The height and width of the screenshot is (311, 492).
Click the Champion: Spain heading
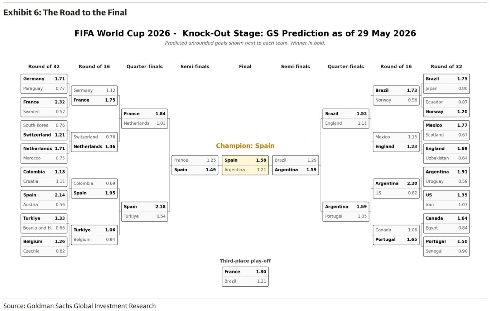[245, 146]
